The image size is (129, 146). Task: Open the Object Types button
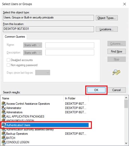107,18
